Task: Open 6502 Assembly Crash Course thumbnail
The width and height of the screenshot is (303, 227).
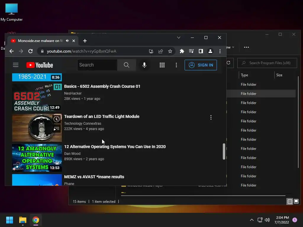Action: (x=37, y=98)
